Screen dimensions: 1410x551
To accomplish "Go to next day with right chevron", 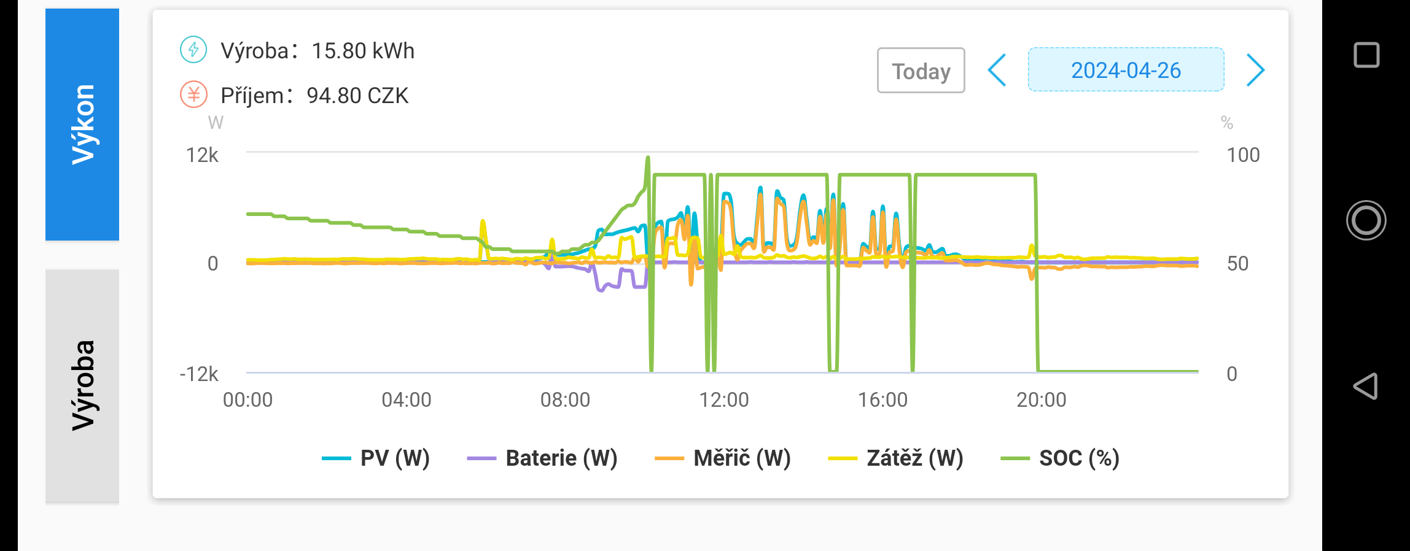I will (x=1255, y=71).
